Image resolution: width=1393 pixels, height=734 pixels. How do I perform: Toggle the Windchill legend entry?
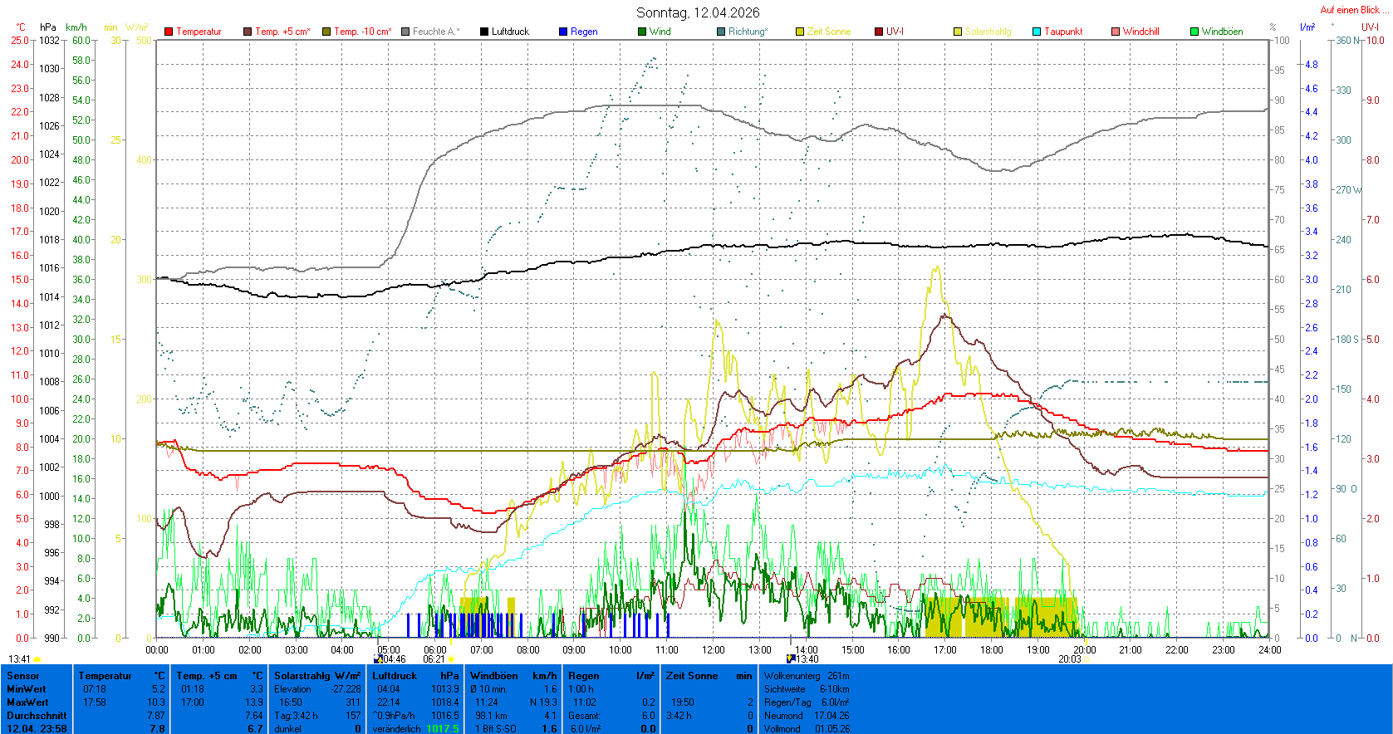pos(1140,32)
